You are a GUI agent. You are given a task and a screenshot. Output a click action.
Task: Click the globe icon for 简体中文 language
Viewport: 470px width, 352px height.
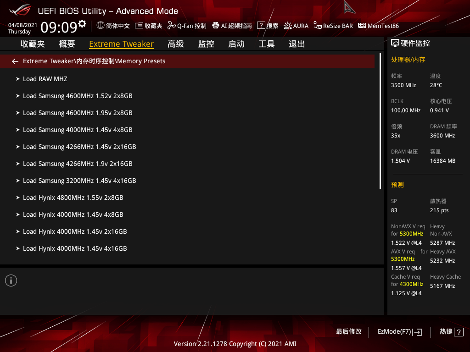point(101,26)
